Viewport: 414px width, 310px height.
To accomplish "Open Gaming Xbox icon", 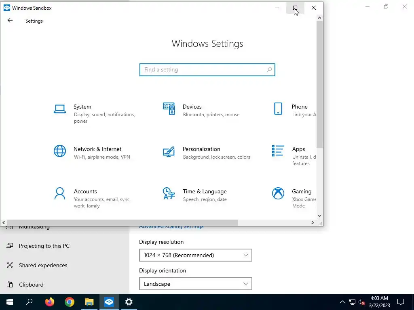I will (278, 193).
